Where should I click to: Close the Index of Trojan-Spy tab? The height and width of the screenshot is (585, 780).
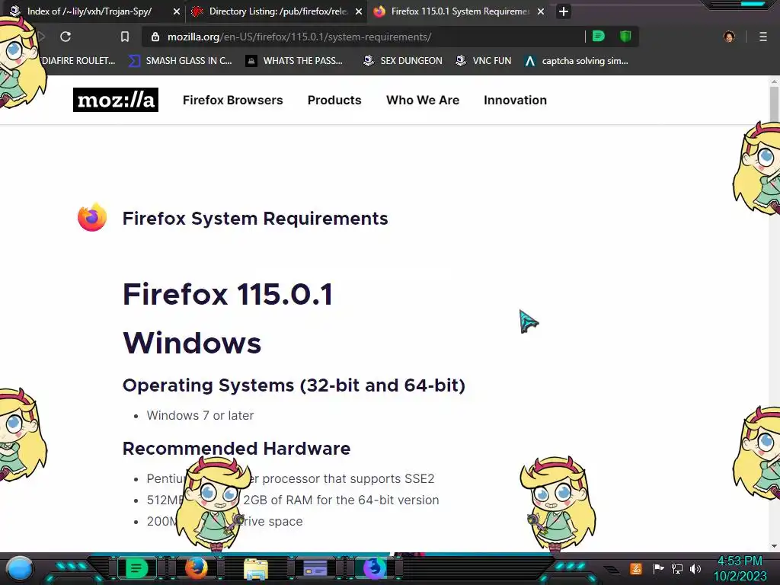177,11
